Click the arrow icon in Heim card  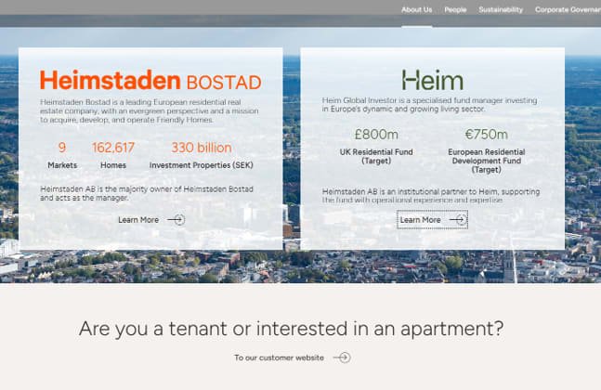[x=457, y=220]
